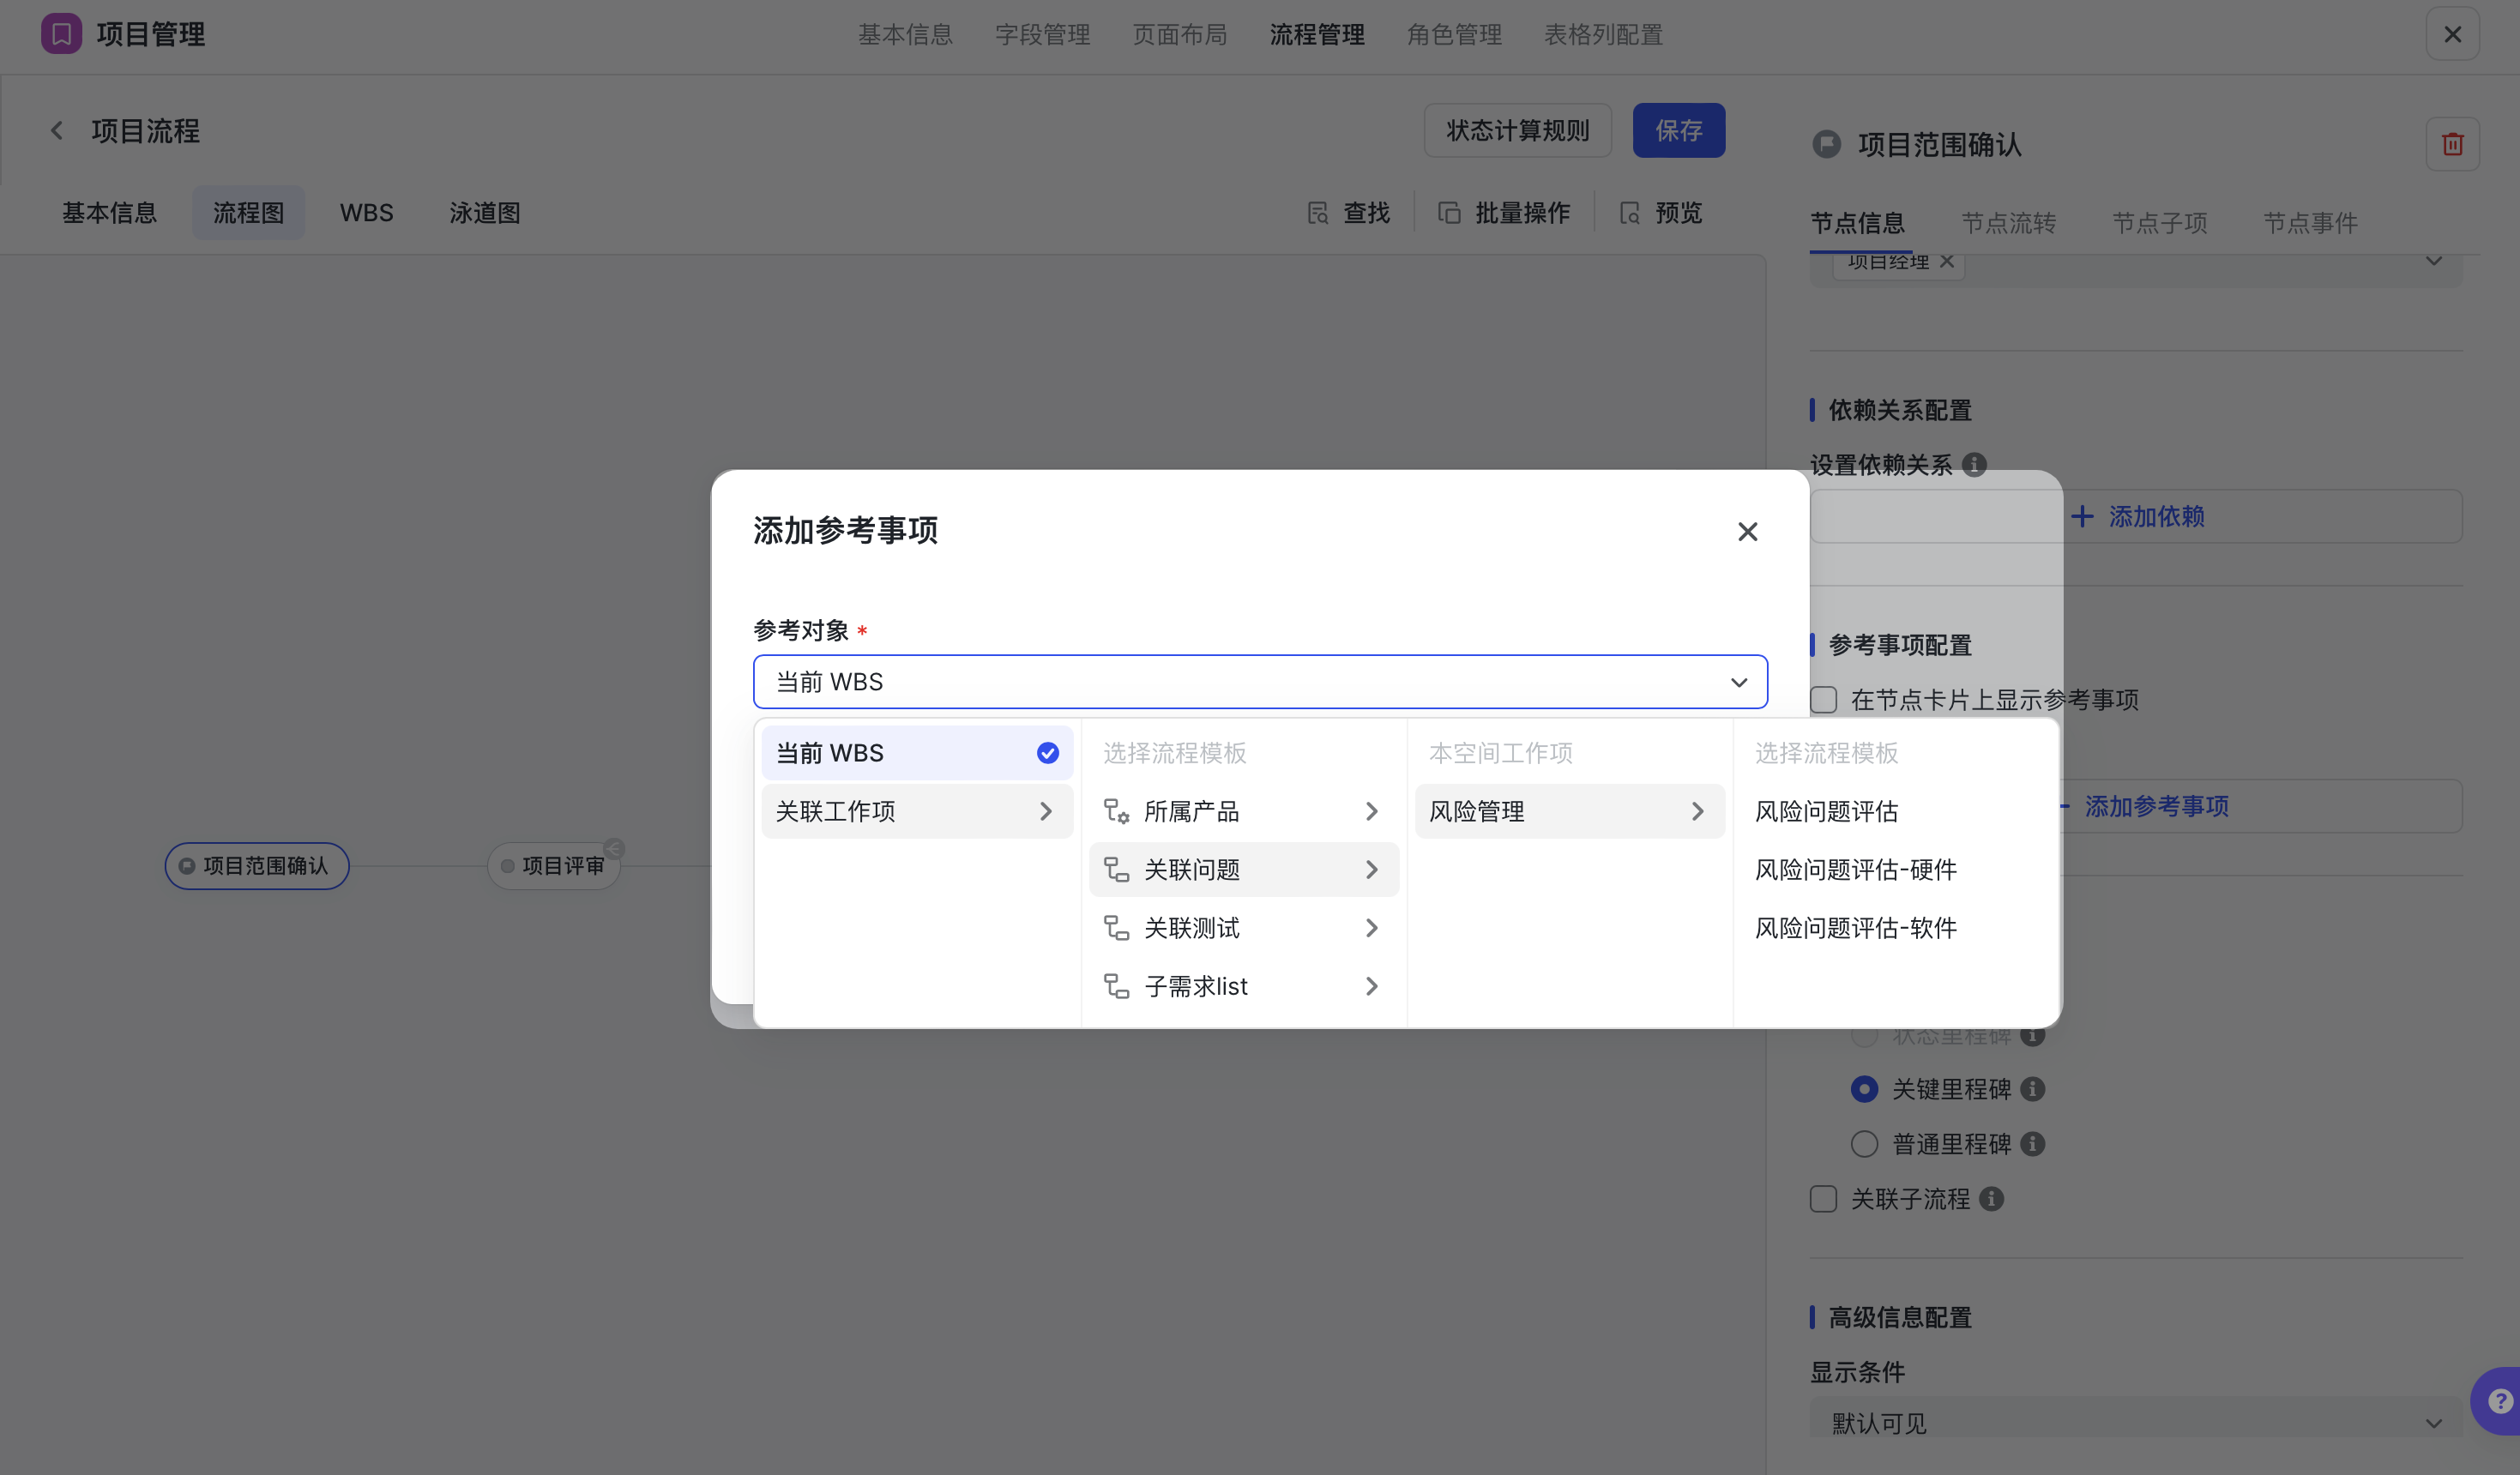Expand the 项目经理 role dropdown arrow
This screenshot has width=2520, height=1475.
pos(2434,261)
